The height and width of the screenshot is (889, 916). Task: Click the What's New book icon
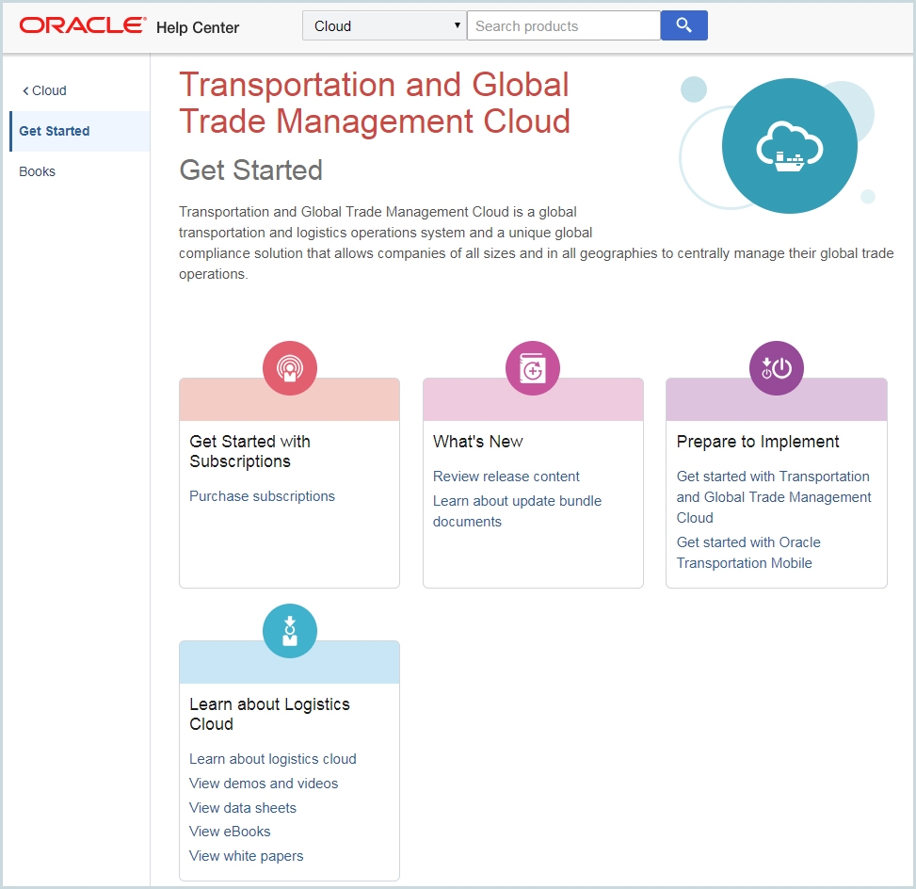click(x=533, y=368)
